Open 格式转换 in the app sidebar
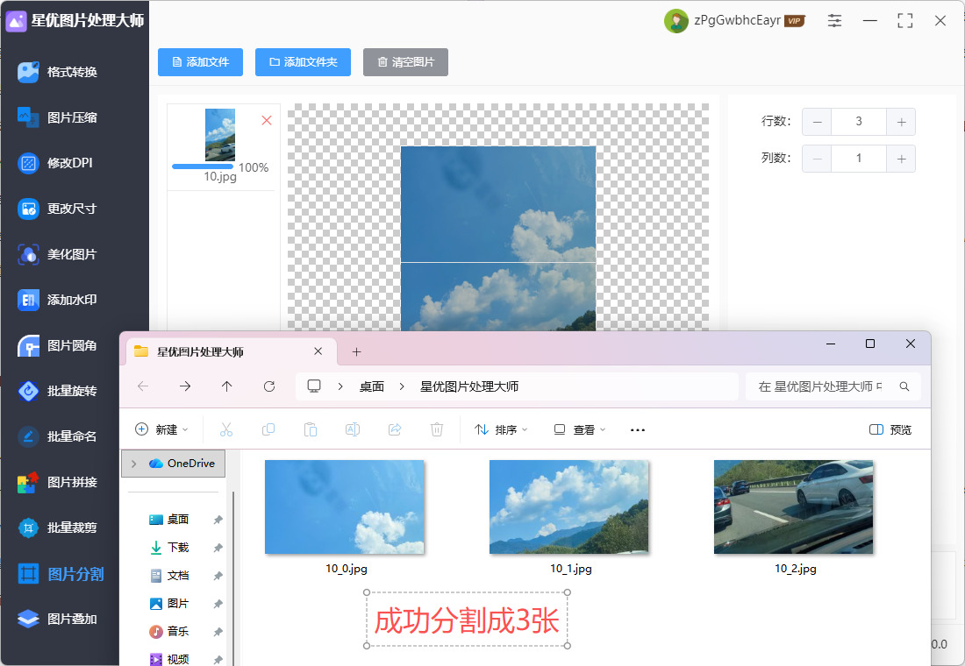 (x=57, y=72)
